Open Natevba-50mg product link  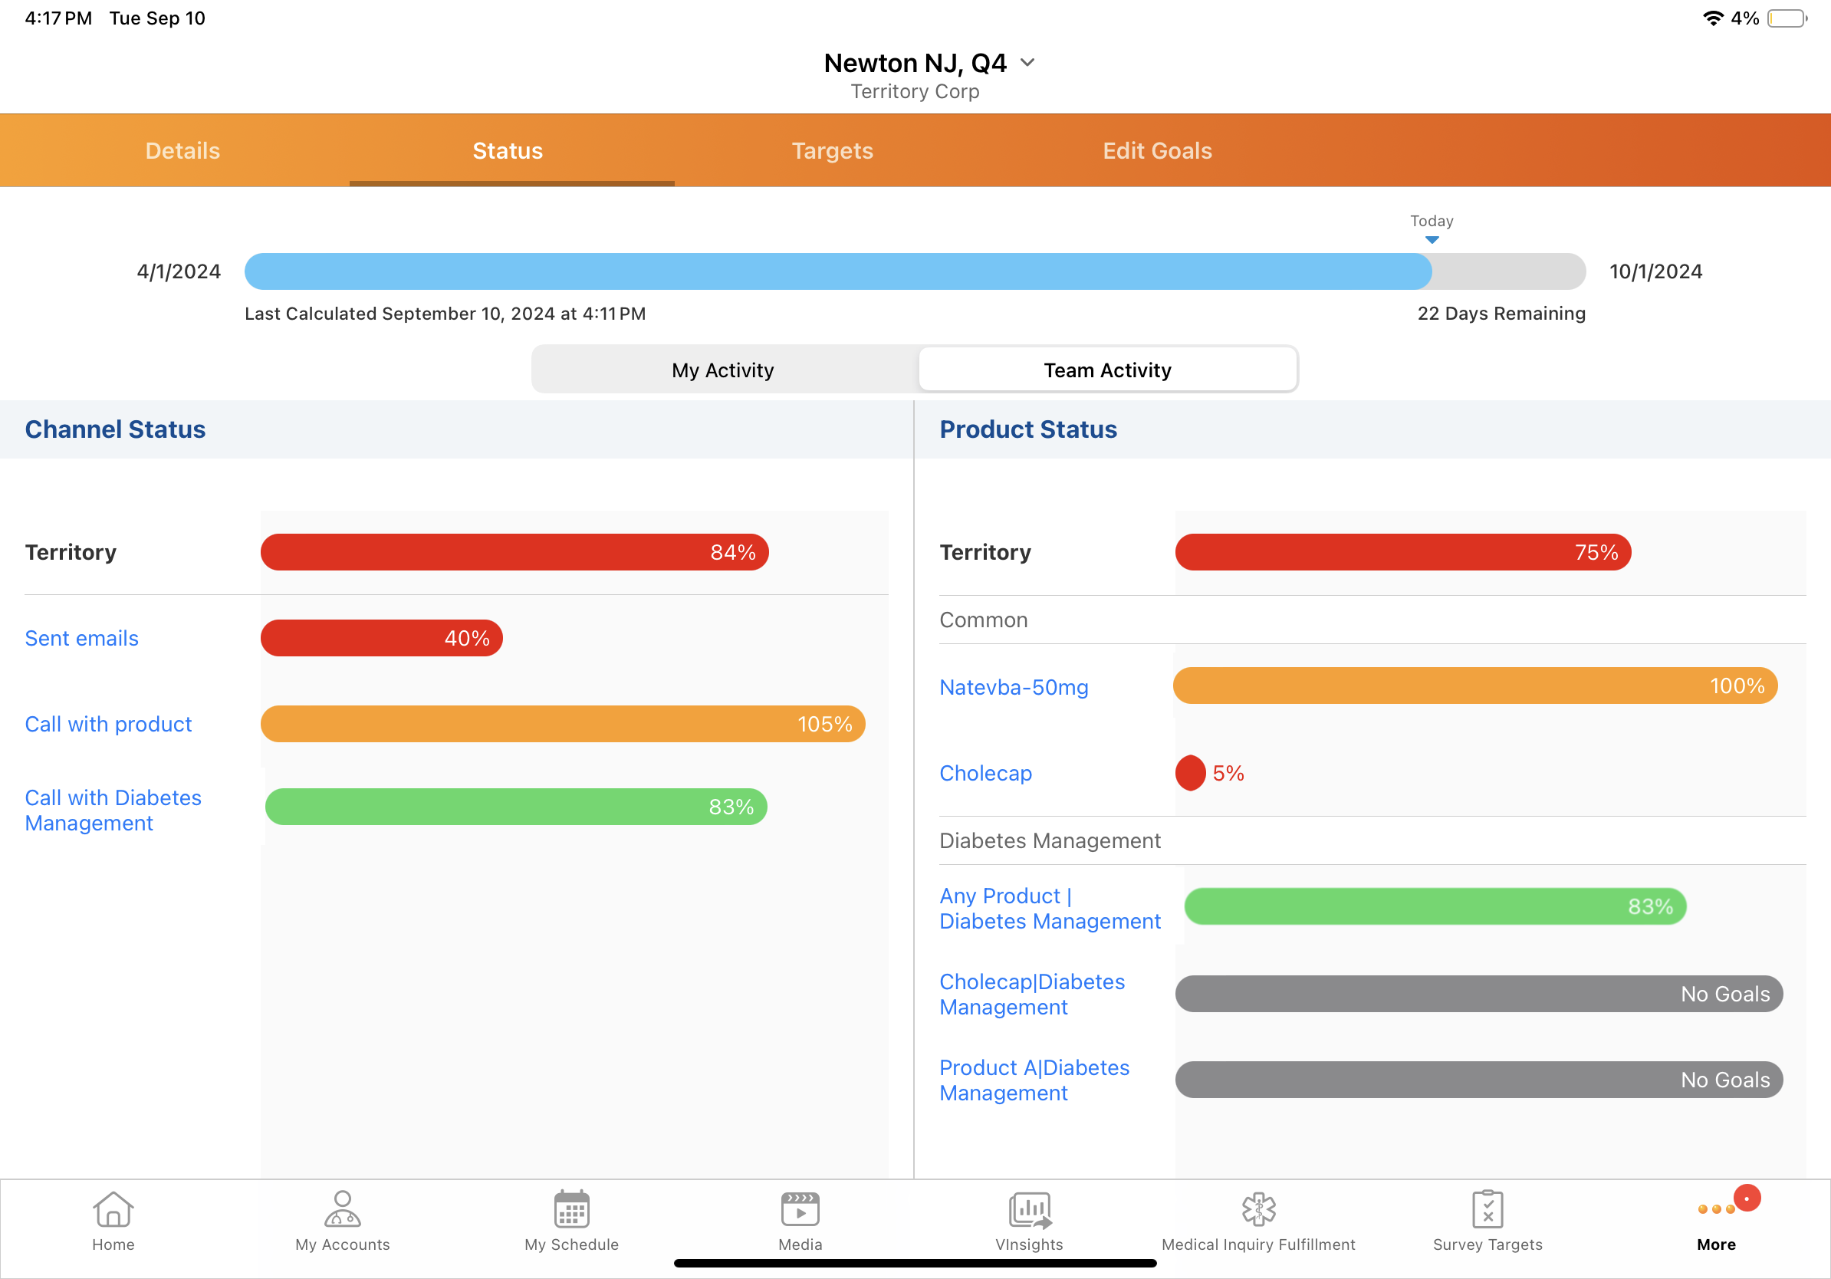tap(1013, 687)
